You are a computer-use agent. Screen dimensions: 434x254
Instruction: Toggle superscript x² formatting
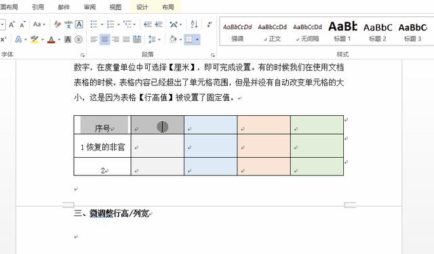tap(3, 39)
